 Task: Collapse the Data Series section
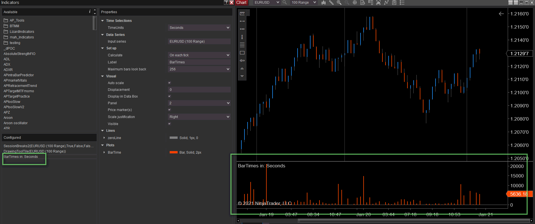coord(103,35)
